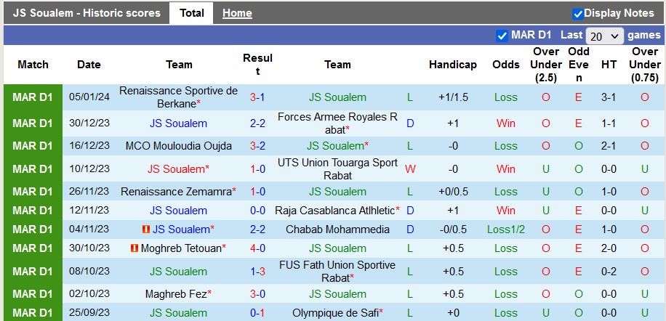Screen dimensions: 666x321
Task: Click red card icon beside JS Soualem
Action: [146, 229]
